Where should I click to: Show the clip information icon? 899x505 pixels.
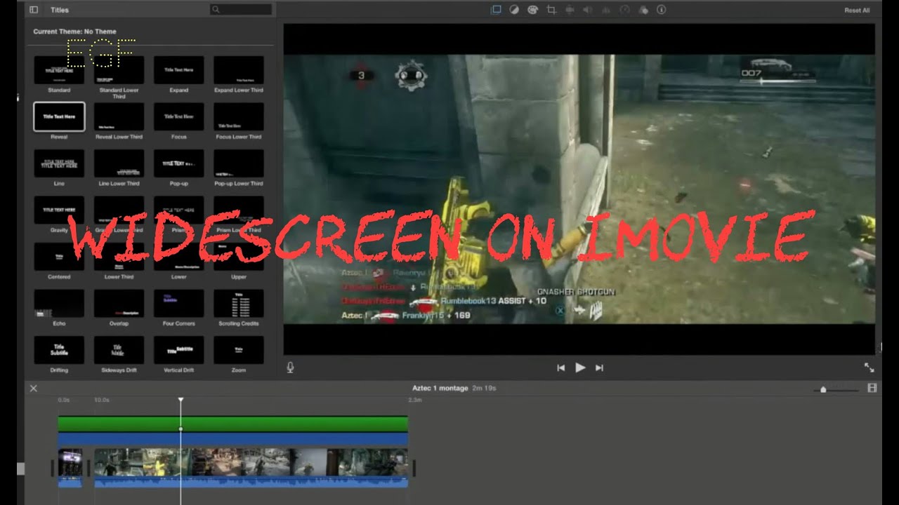coord(661,10)
